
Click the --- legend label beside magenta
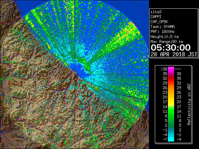coord(178,69)
